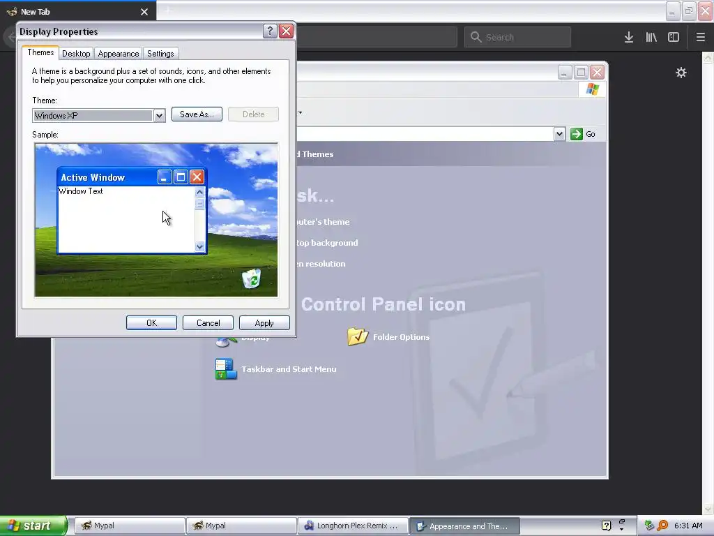
Task: Click the Apply button in Display Properties
Action: click(264, 322)
